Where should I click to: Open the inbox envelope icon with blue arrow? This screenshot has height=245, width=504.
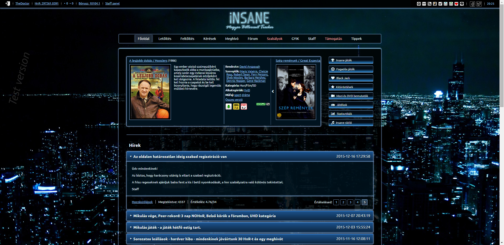(445, 4)
